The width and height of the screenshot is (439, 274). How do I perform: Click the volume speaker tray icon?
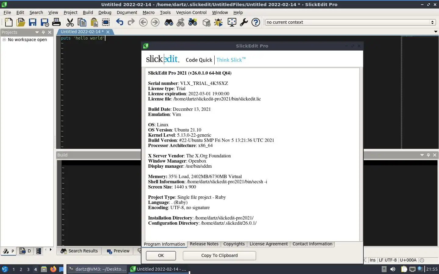pos(393,269)
